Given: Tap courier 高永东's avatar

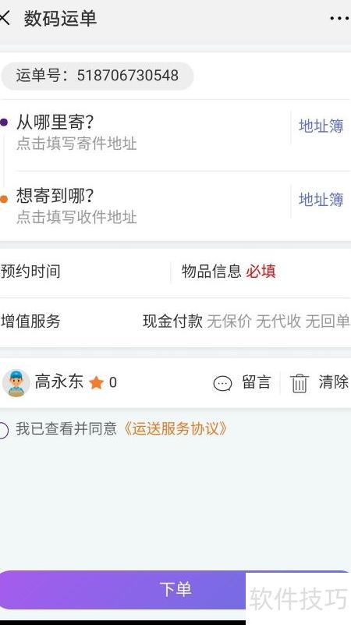Looking at the screenshot, I should coord(16,382).
